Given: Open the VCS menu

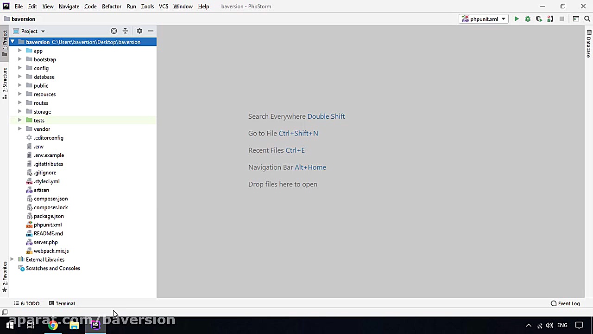Looking at the screenshot, I should click(x=164, y=6).
